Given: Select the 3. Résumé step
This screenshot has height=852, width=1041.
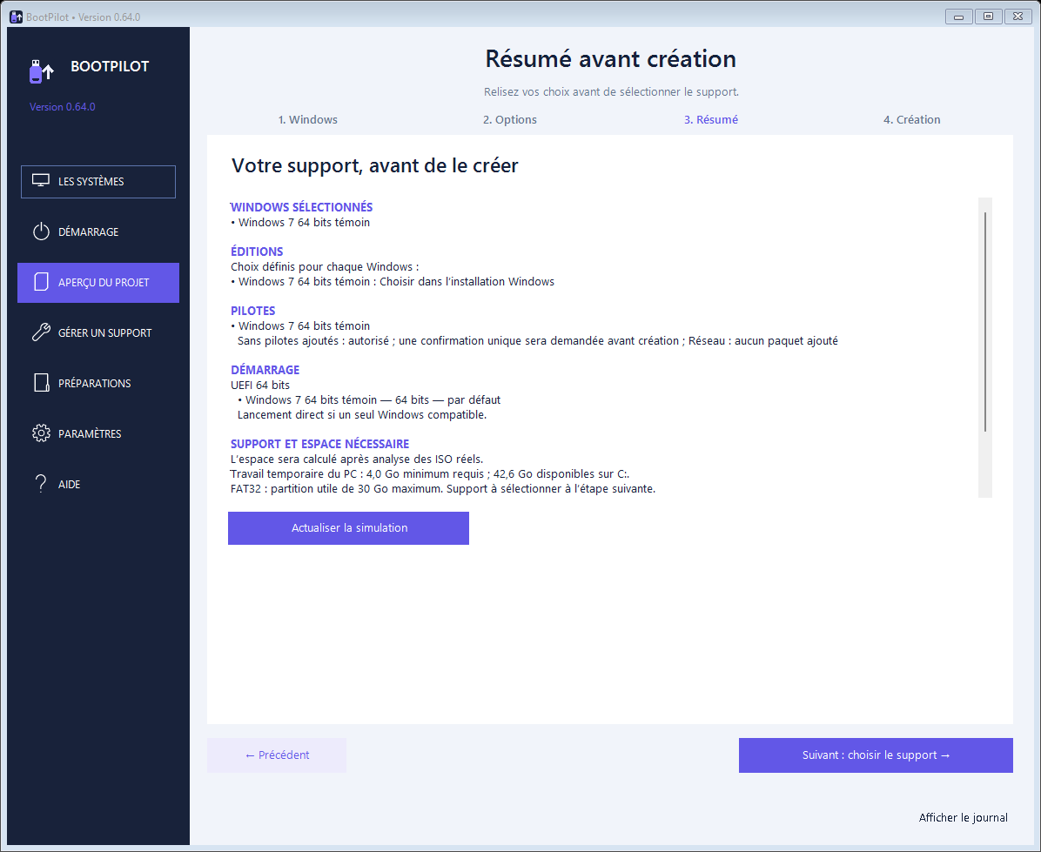Looking at the screenshot, I should coord(711,119).
